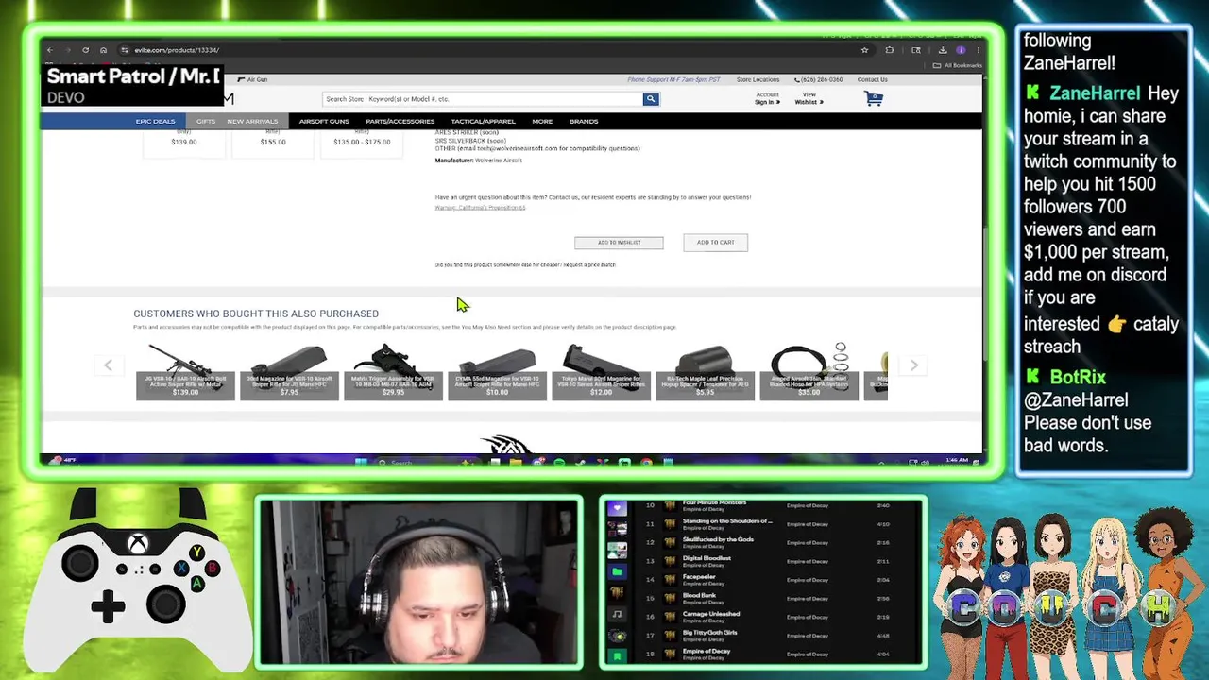This screenshot has width=1209, height=680.
Task: Open the NEW ARRIVALS tab
Action: 252,121
